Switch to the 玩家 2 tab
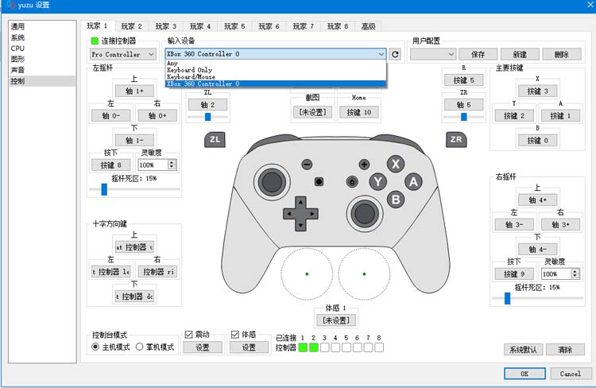596x388 pixels. (133, 26)
